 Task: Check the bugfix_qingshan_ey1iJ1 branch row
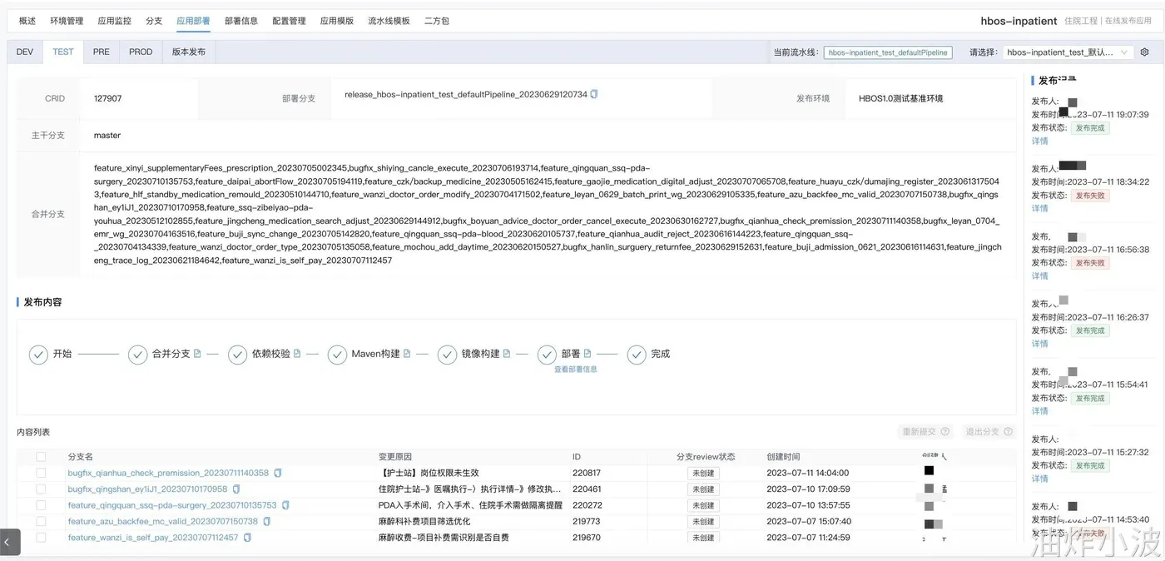pos(41,489)
